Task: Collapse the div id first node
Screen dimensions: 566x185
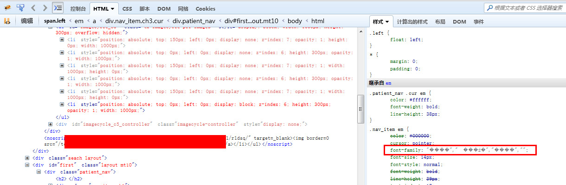Action: [x=27, y=165]
